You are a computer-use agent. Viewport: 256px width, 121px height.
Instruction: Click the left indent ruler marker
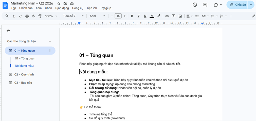coord(79,23)
